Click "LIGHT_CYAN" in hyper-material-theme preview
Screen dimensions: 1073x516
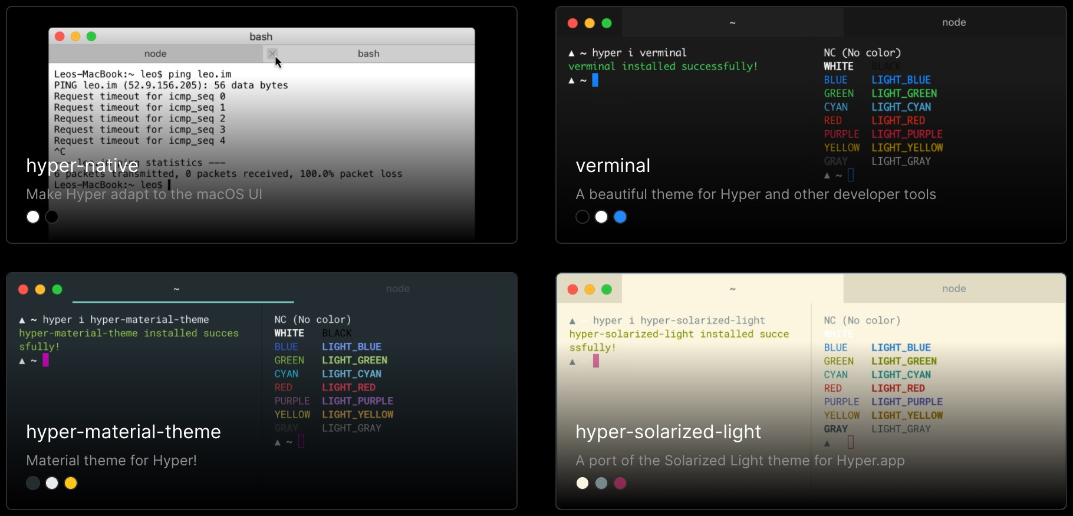click(351, 374)
